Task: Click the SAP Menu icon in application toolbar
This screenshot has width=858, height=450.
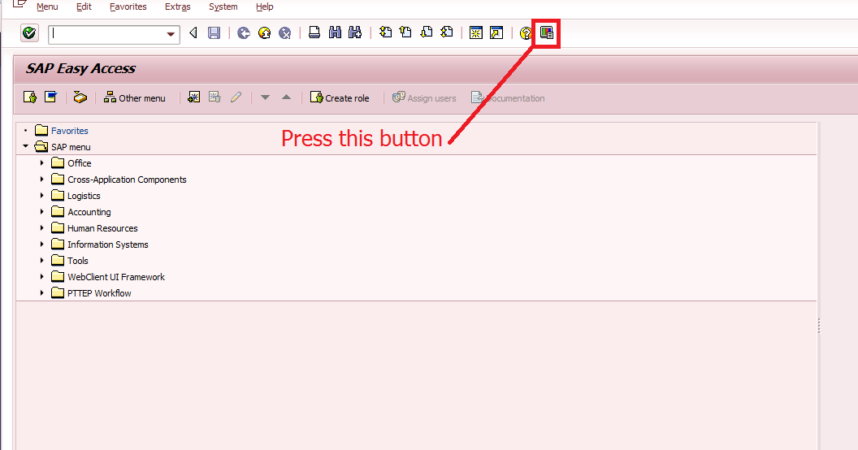Action: (50, 97)
